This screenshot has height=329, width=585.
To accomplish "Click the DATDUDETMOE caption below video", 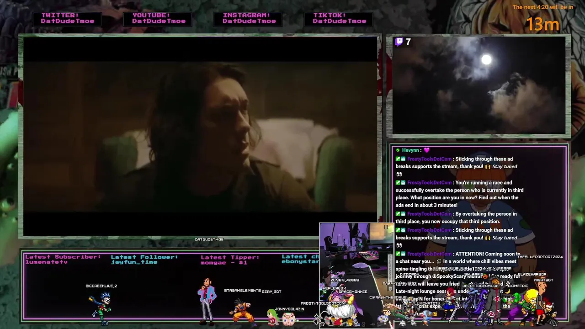I will [x=209, y=239].
